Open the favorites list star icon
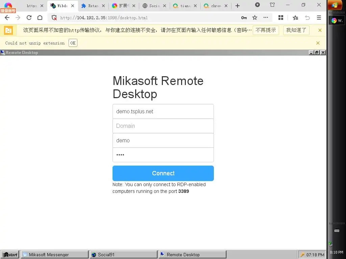The height and width of the screenshot is (259, 346). tap(295, 18)
